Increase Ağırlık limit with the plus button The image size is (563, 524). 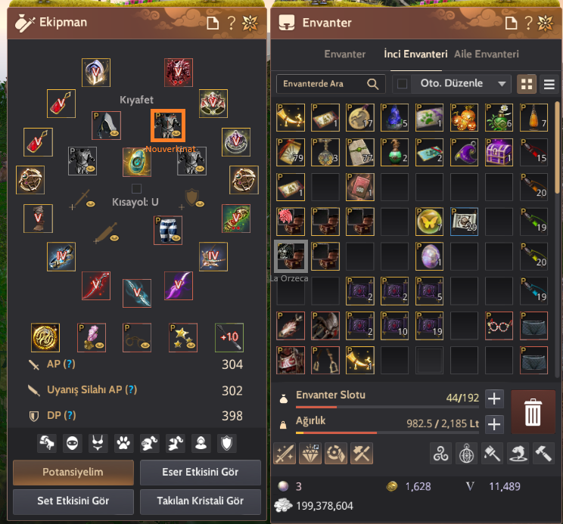point(494,424)
